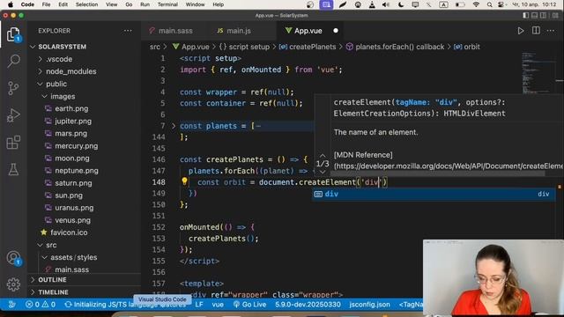
Task: Open the MDN Reference URL link
Action: coord(449,166)
